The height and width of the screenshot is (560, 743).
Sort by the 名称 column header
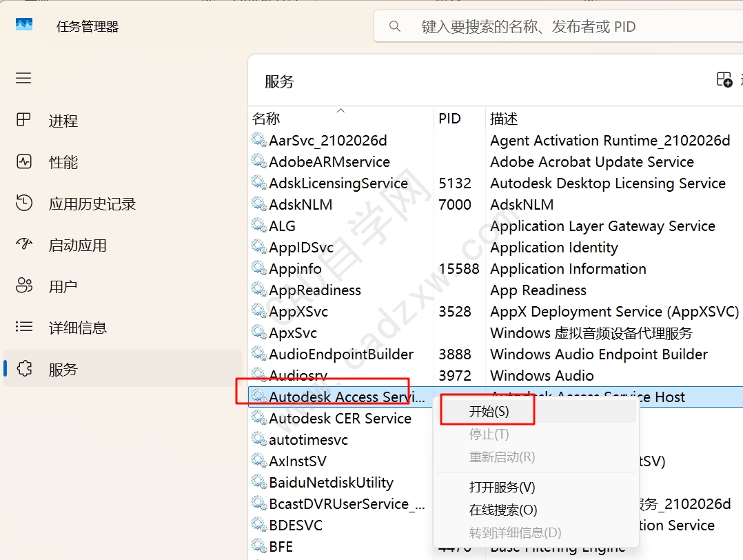pyautogui.click(x=266, y=118)
